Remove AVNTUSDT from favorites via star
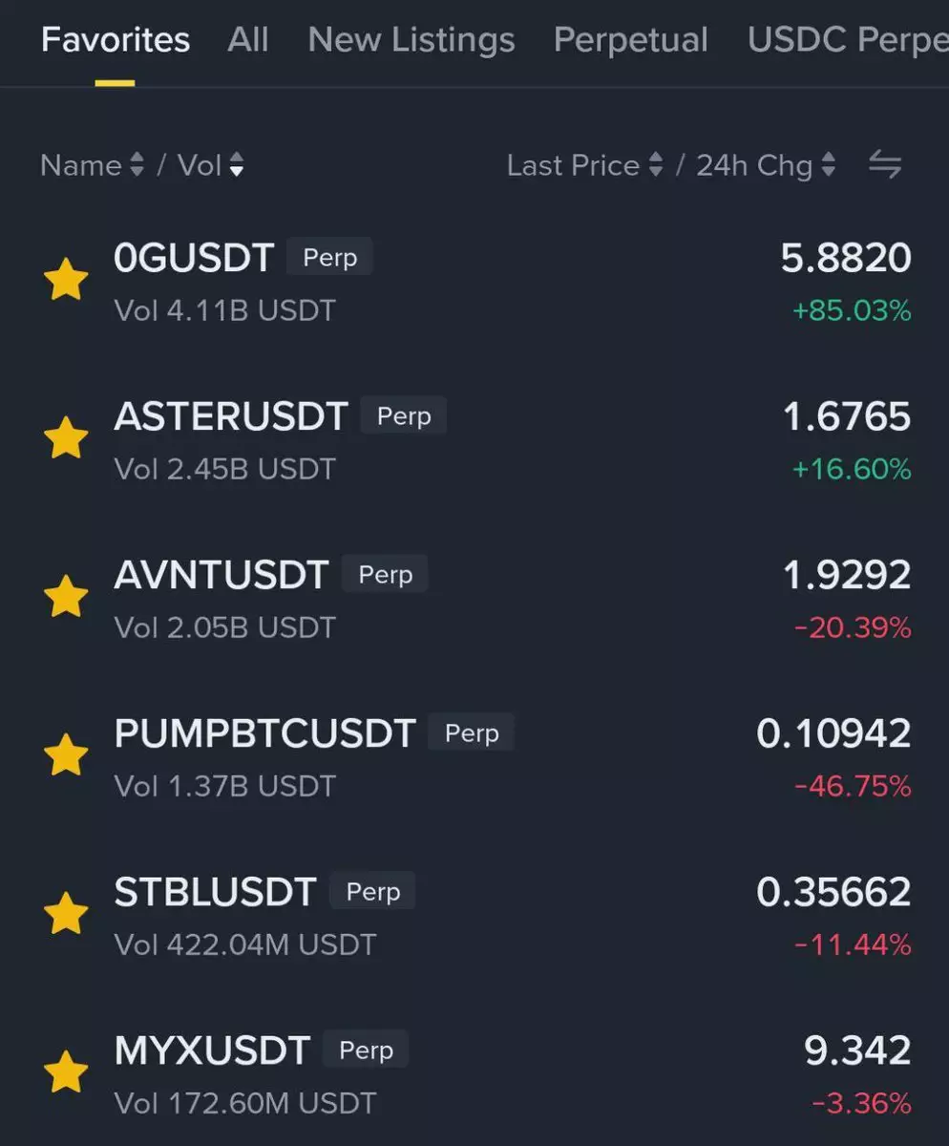 click(66, 597)
